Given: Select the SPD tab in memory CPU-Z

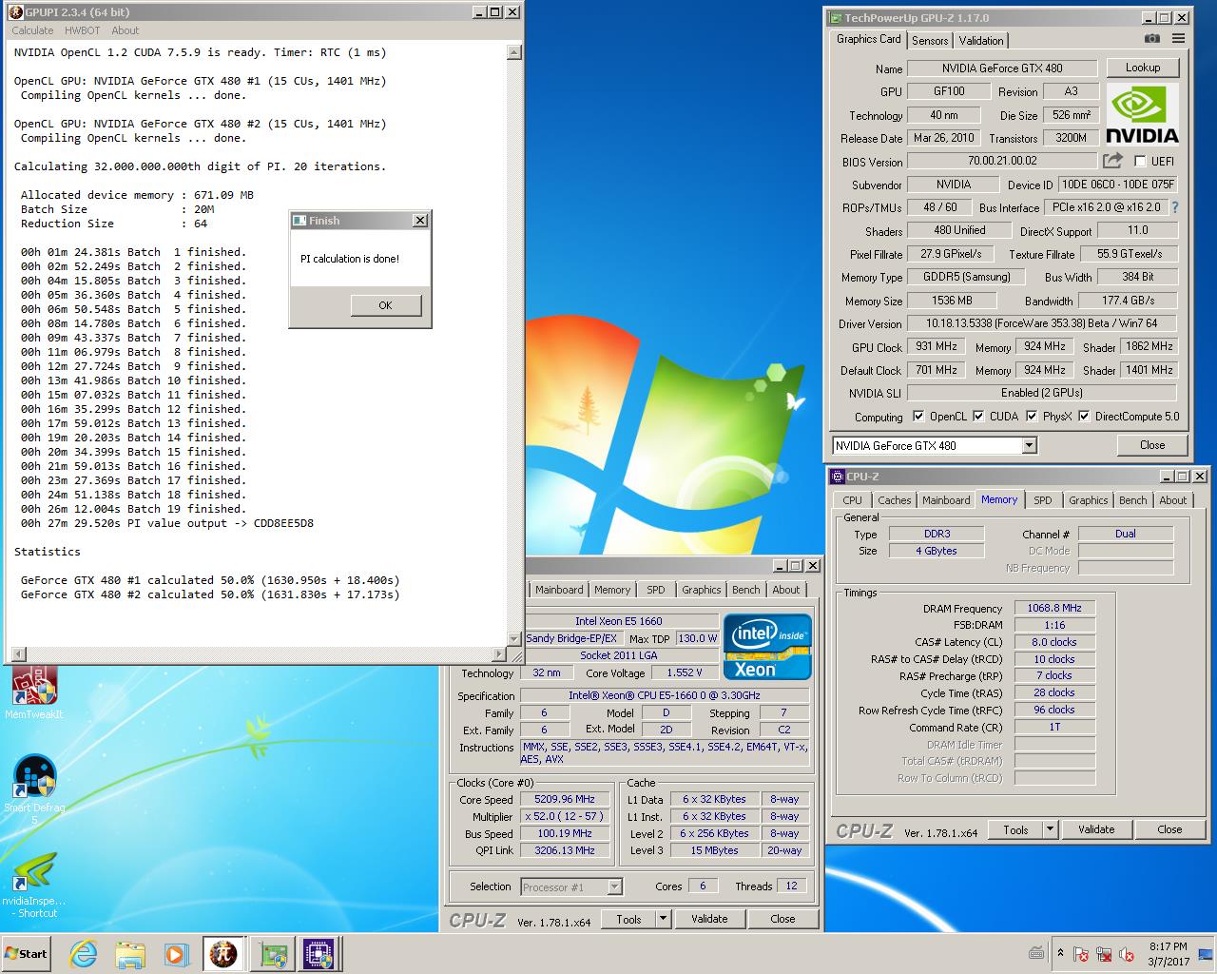Looking at the screenshot, I should (1043, 500).
